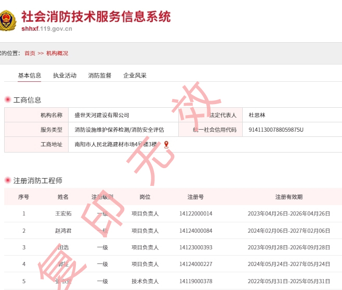Click the fire service emblem logo
Screen dimensions: 342x290
(8, 20)
